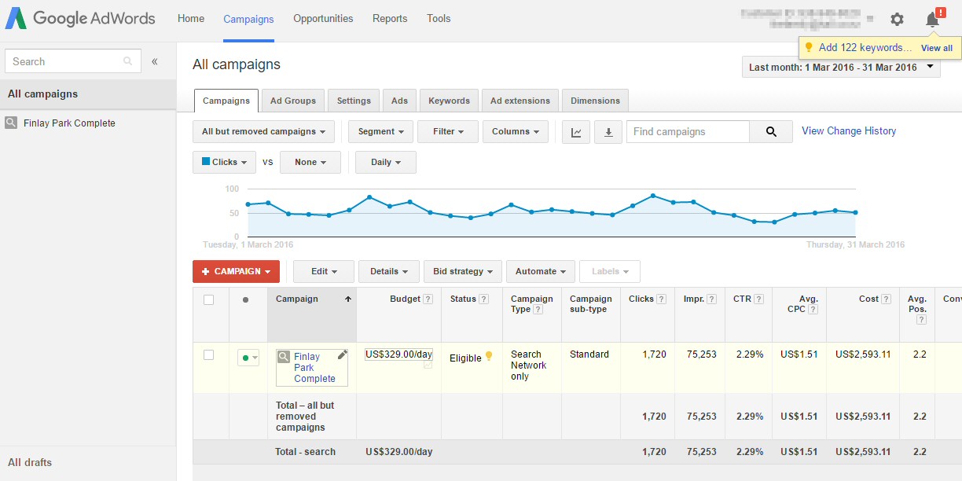Click the Google AdWords logo
962x481 pixels.
coord(80,19)
